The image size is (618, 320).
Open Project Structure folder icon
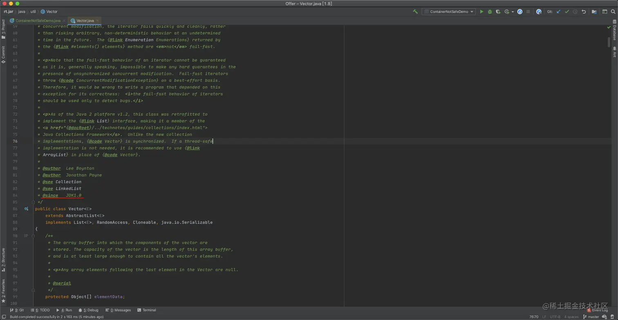tap(594, 12)
